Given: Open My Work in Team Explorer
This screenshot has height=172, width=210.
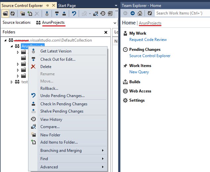Looking at the screenshot, I should pos(138,33).
